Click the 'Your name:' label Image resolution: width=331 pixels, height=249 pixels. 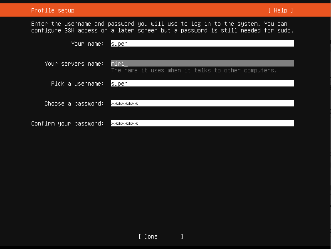[87, 44]
